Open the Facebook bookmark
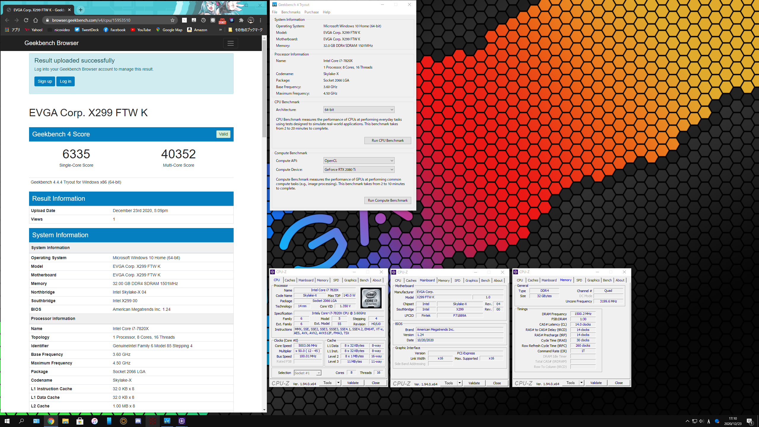759x427 pixels. tap(114, 30)
